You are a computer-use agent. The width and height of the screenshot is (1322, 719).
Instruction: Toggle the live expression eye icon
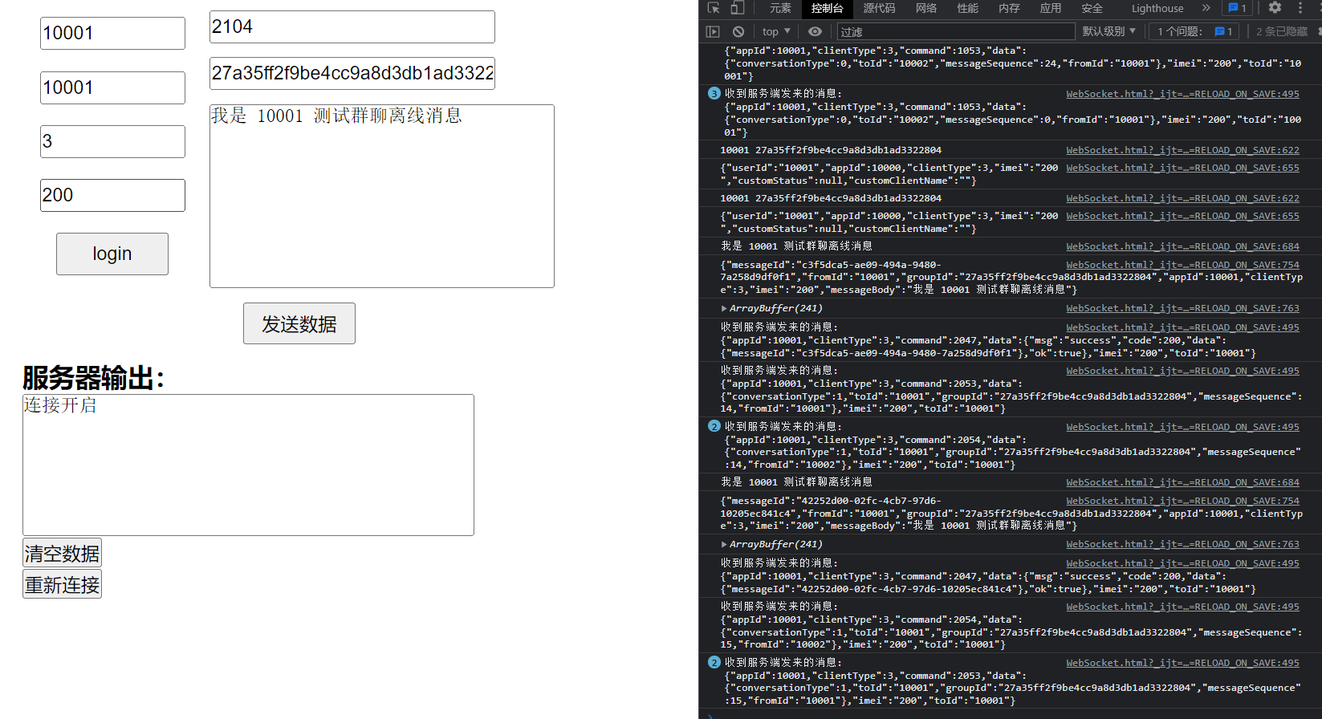tap(815, 31)
